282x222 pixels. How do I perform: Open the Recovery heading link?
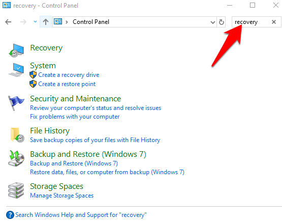point(46,48)
